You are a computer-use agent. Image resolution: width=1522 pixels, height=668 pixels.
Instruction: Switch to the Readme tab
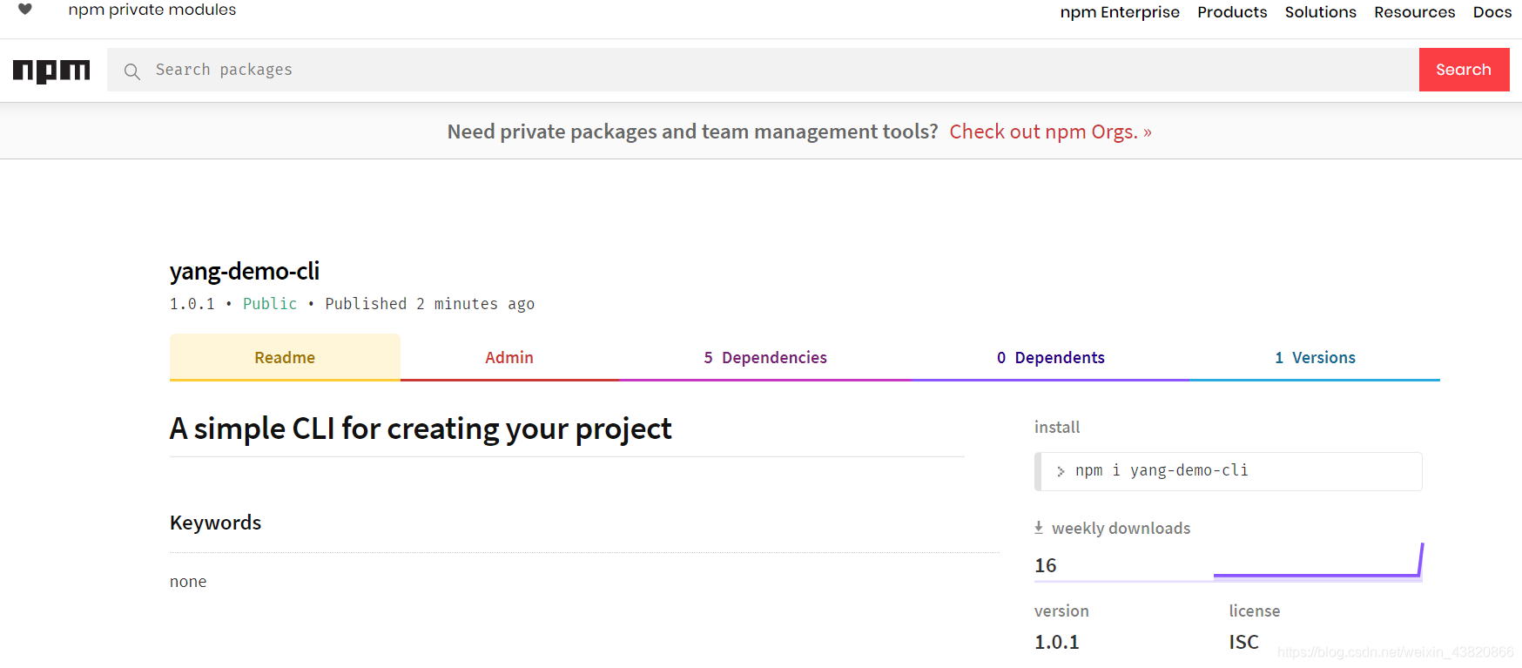click(285, 357)
